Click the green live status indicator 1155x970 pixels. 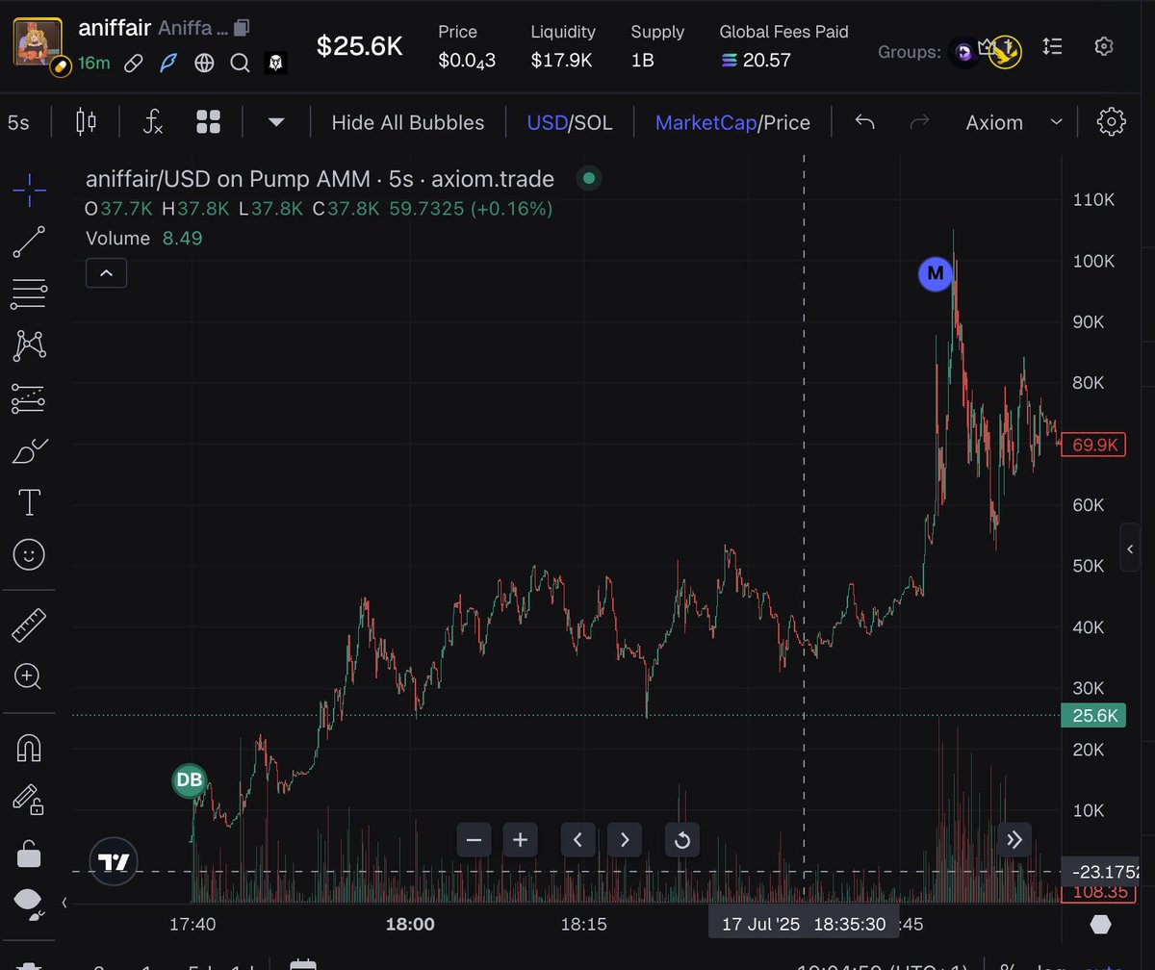point(588,178)
